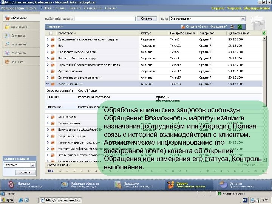The width and height of the screenshot is (272, 204).
Task: Open the Контракты sidebar section
Action: (21, 53)
